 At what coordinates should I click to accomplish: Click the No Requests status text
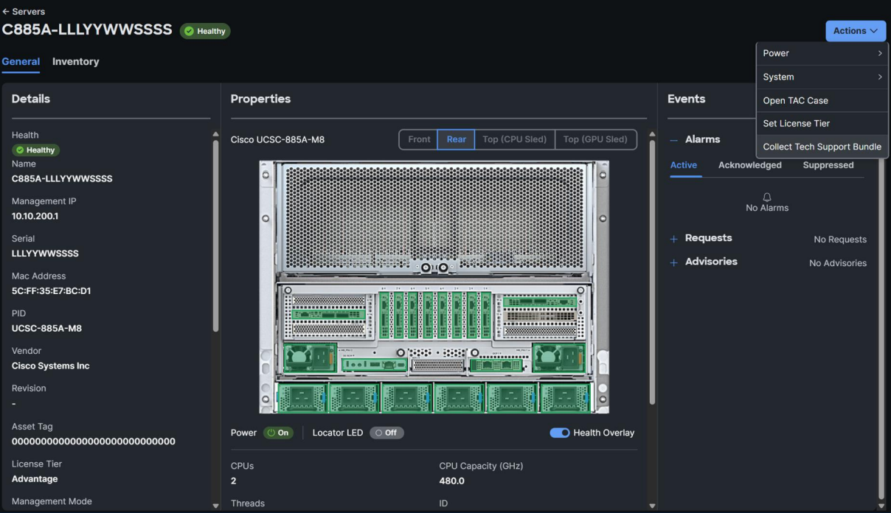(840, 240)
